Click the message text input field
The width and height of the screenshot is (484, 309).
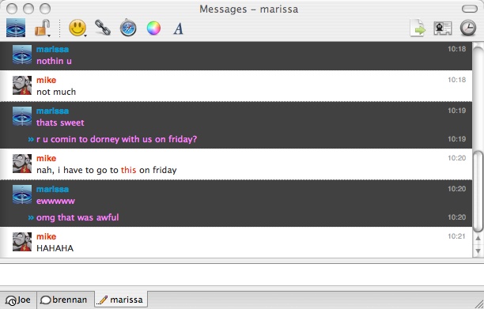242,274
